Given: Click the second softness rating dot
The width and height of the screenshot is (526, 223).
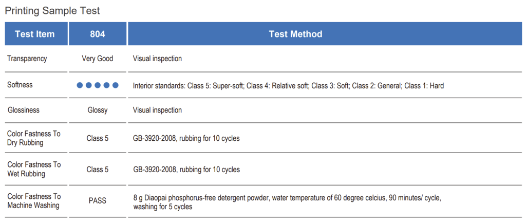Looking at the screenshot, I should (89, 85).
